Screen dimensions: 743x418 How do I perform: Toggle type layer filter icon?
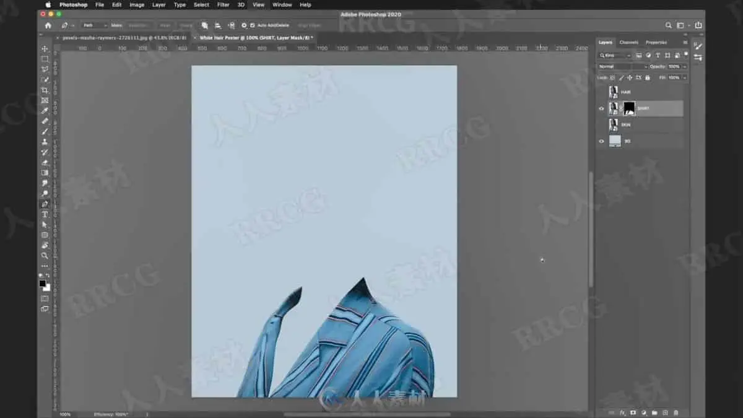[657, 55]
